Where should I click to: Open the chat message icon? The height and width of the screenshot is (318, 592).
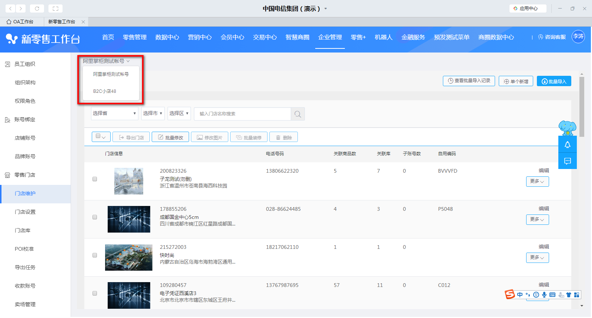click(x=567, y=161)
